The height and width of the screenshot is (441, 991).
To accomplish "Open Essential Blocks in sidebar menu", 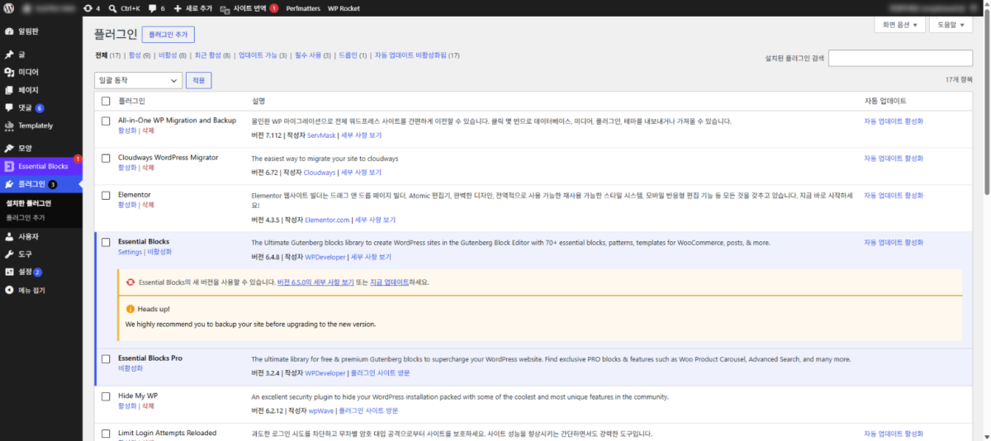I will [41, 166].
